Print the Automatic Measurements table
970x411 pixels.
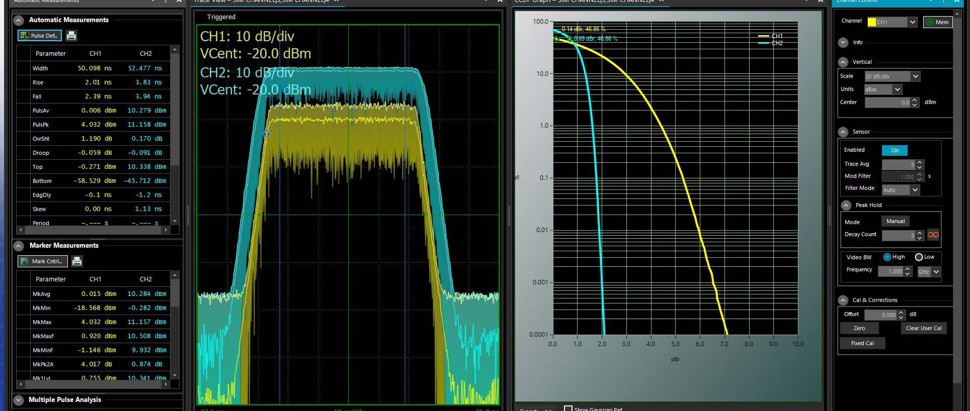pyautogui.click(x=71, y=36)
